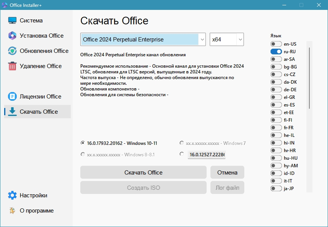The width and height of the screenshot is (328, 227).
Task: Click the Установка Office icon
Action: point(13,36)
